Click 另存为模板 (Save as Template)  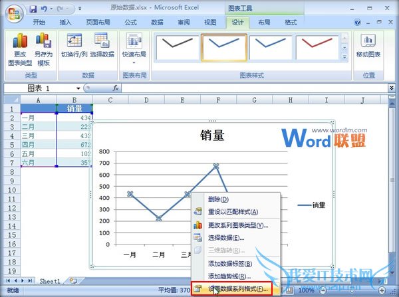click(43, 49)
